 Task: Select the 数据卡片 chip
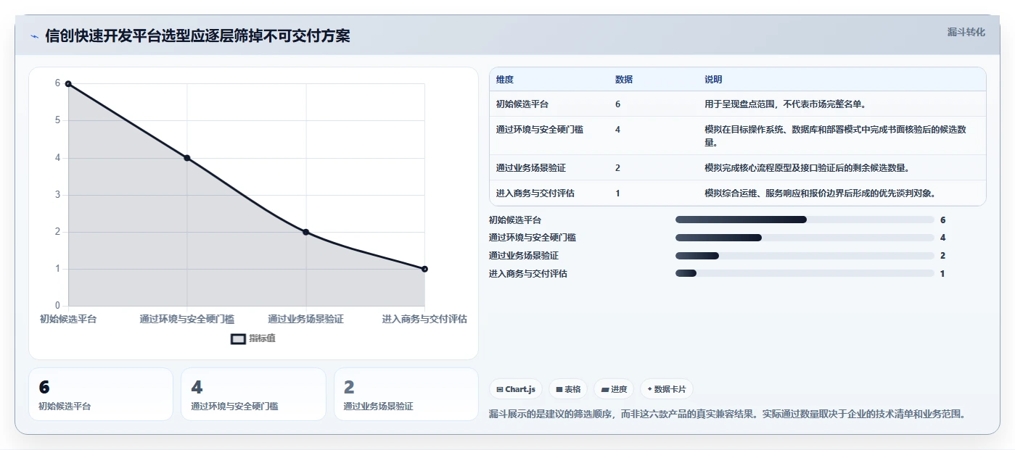[x=666, y=389]
